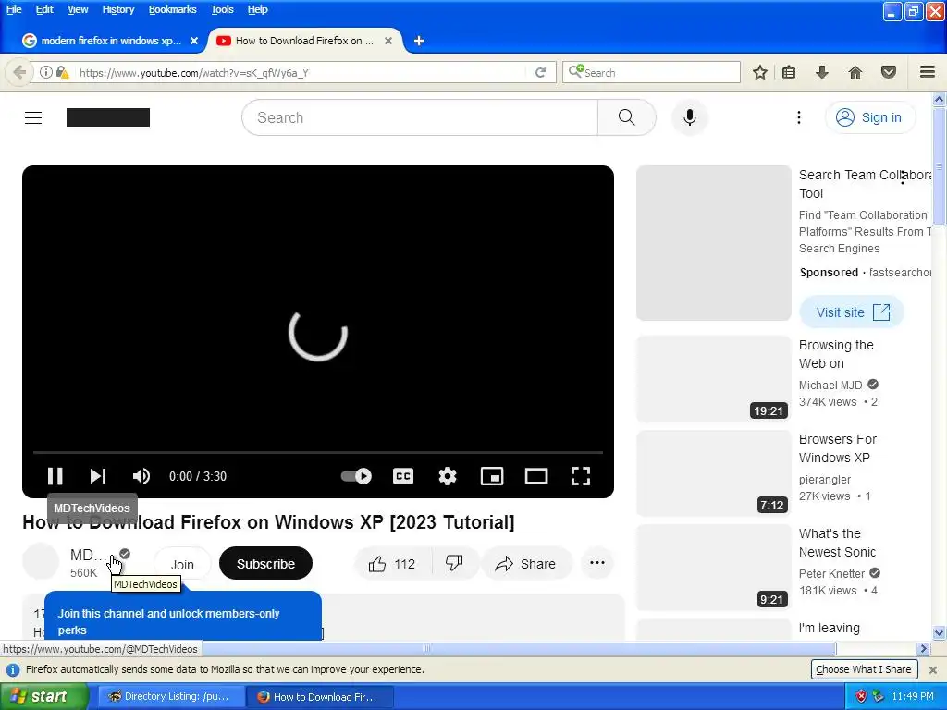Go to the Firefox home page icon
The image size is (947, 710).
[x=855, y=72]
